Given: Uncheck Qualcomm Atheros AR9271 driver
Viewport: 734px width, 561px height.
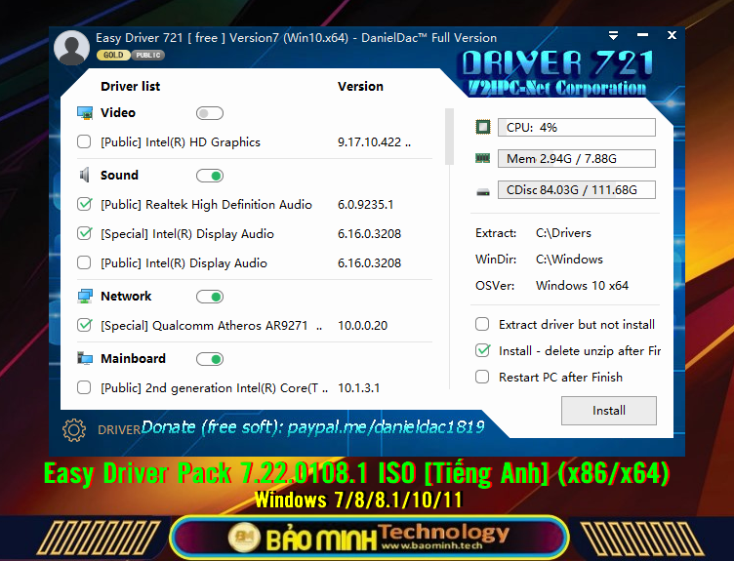Looking at the screenshot, I should tap(84, 325).
